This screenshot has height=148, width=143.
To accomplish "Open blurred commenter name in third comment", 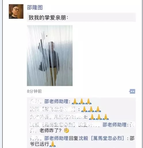I will click(x=58, y=117).
